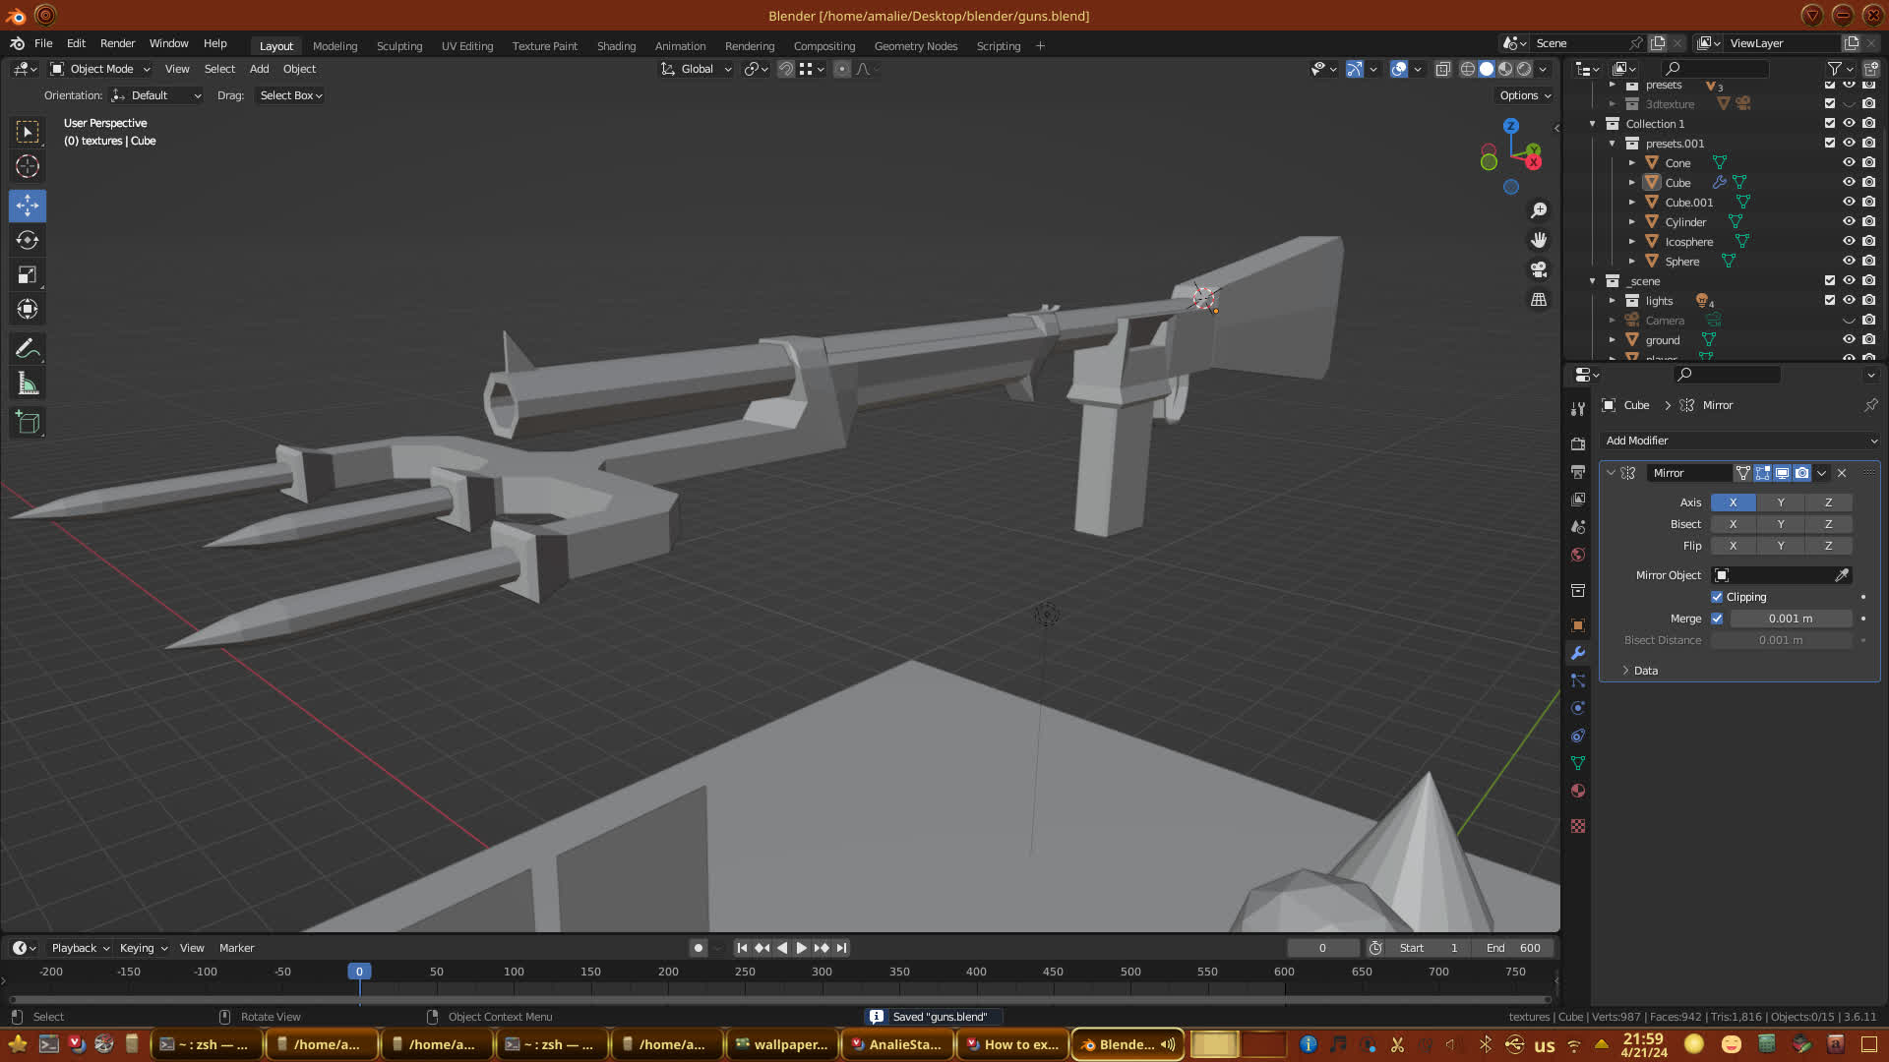Image resolution: width=1889 pixels, height=1062 pixels.
Task: Select the 3D Cursor tool
Action: tap(28, 166)
